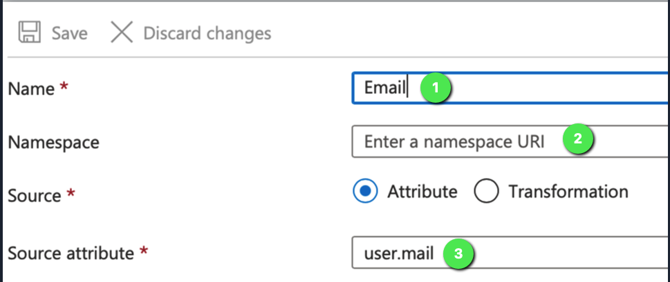Click the Enter a namespace URI field
Image resolution: width=670 pixels, height=282 pixels.
[510, 141]
